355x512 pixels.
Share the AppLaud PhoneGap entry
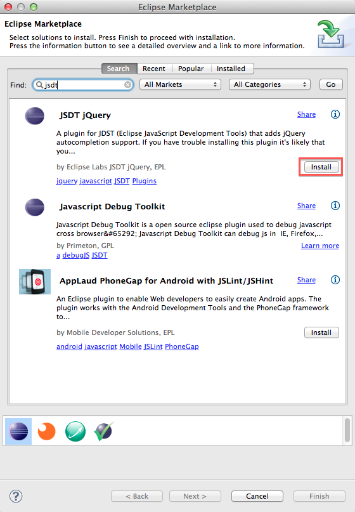[306, 280]
